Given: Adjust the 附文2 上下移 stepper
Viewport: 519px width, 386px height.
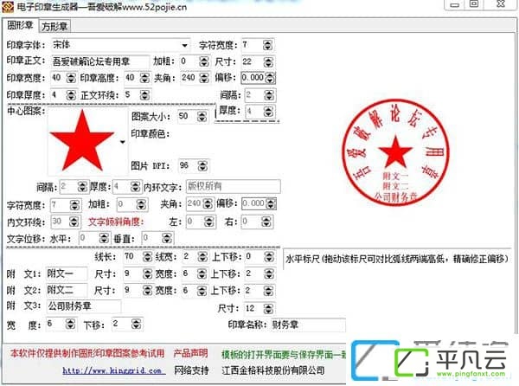Looking at the screenshot, I should click(269, 290).
